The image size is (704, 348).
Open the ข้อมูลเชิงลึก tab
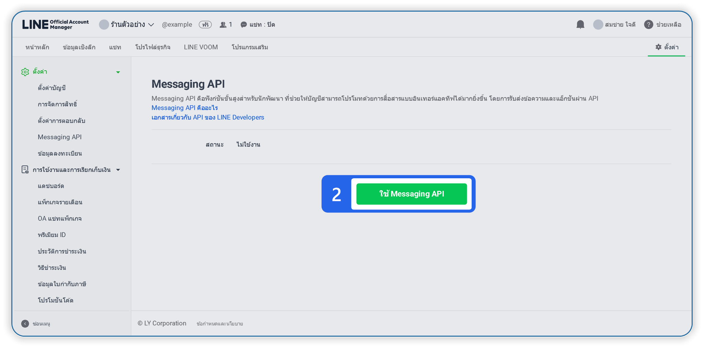tap(79, 47)
